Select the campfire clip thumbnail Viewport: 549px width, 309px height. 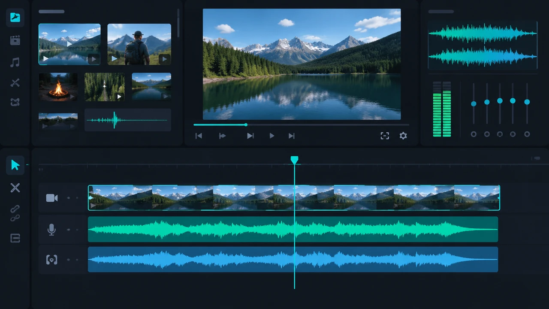coord(58,87)
